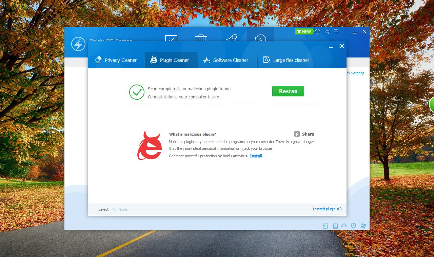Click the None selection link

(x=123, y=209)
